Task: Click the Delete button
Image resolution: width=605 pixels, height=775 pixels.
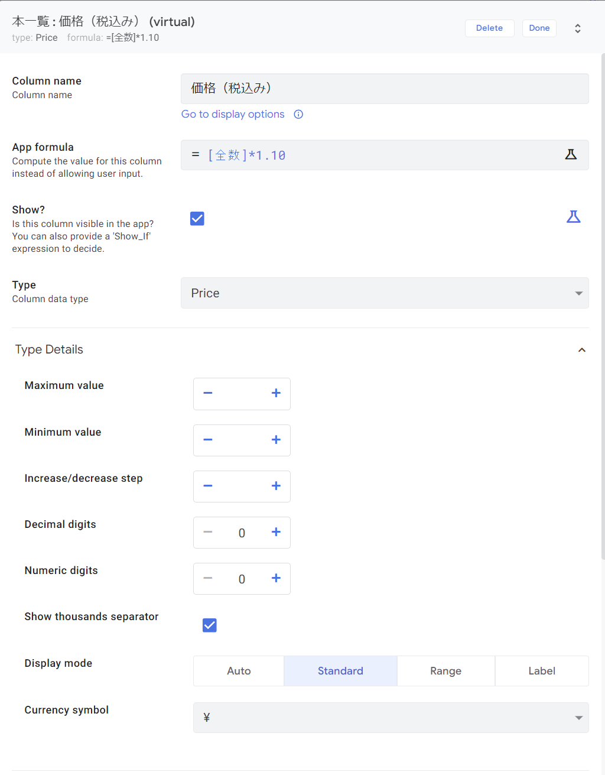Action: click(489, 28)
